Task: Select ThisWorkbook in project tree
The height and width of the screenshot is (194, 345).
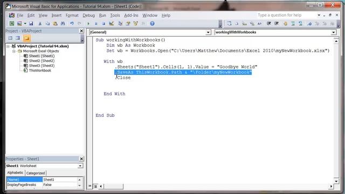Action: [x=40, y=71]
